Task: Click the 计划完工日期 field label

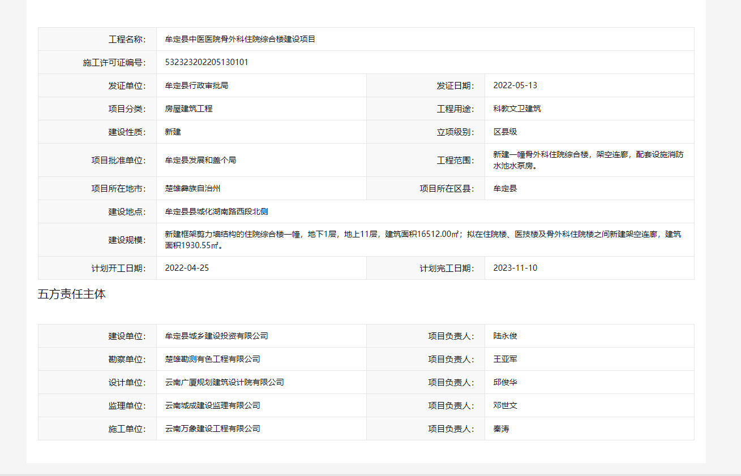Action: pos(447,268)
